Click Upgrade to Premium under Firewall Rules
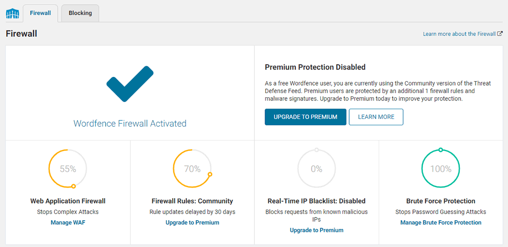508x247 pixels. coord(192,223)
